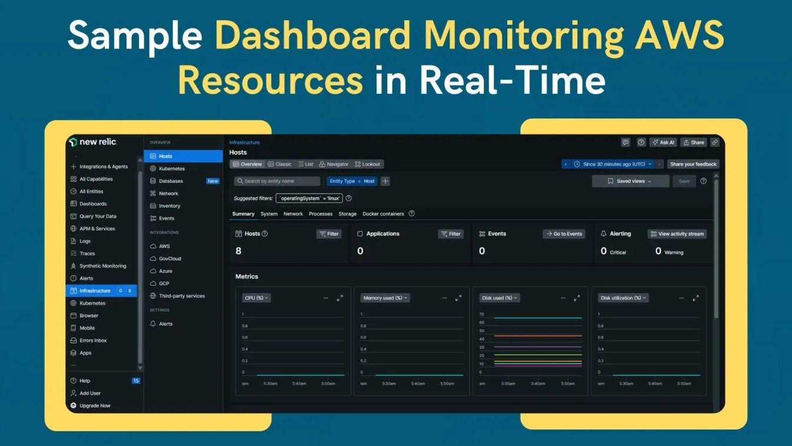The width and height of the screenshot is (792, 446).
Task: Apply the suggested operatingSystem linux filter
Action: point(309,198)
